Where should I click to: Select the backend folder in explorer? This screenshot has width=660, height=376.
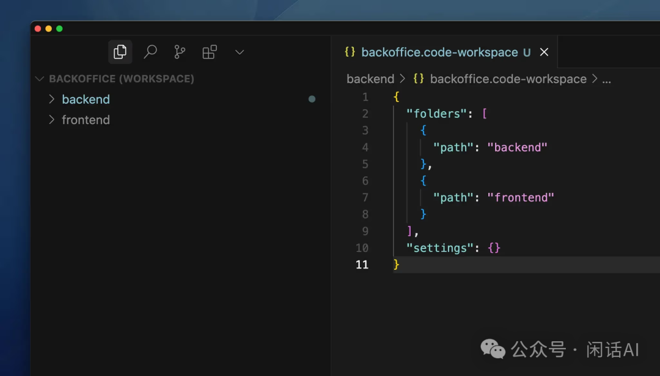pos(86,99)
